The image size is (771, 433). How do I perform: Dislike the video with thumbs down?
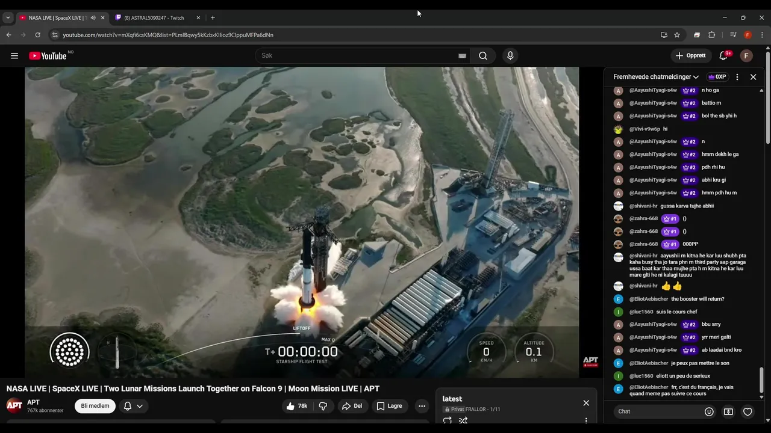323,406
